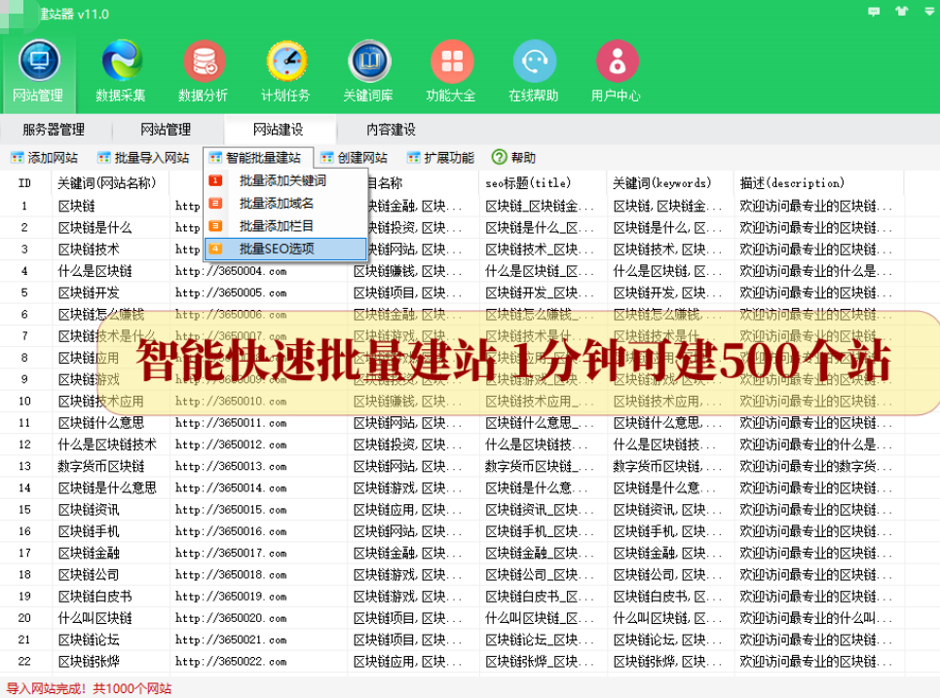This screenshot has height=698, width=940.
Task: Open the 计划任务 clock icon
Action: point(286,61)
